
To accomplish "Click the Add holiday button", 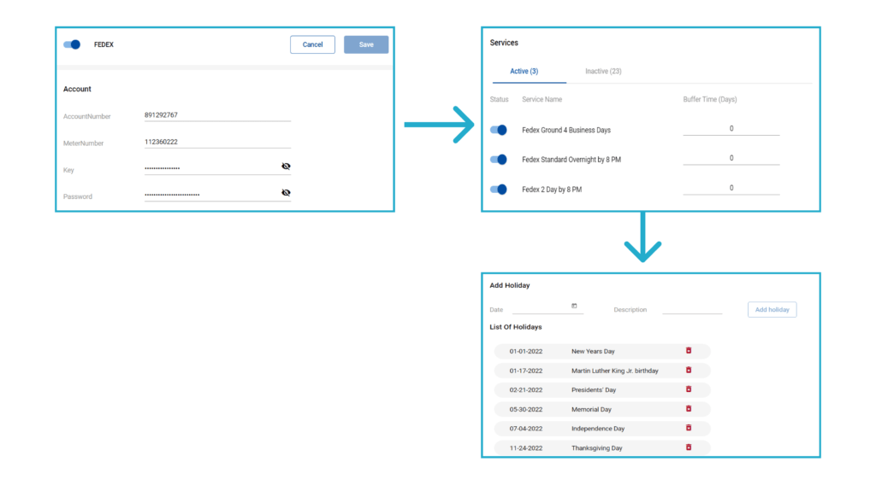I will pos(772,309).
